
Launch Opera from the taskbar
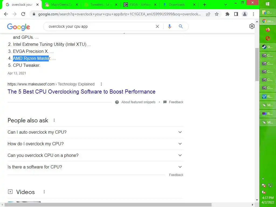tap(268, 38)
